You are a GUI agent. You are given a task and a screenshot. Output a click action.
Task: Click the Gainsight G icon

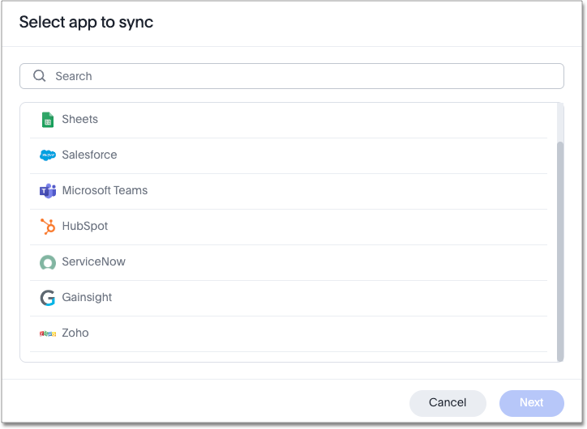[x=48, y=298]
